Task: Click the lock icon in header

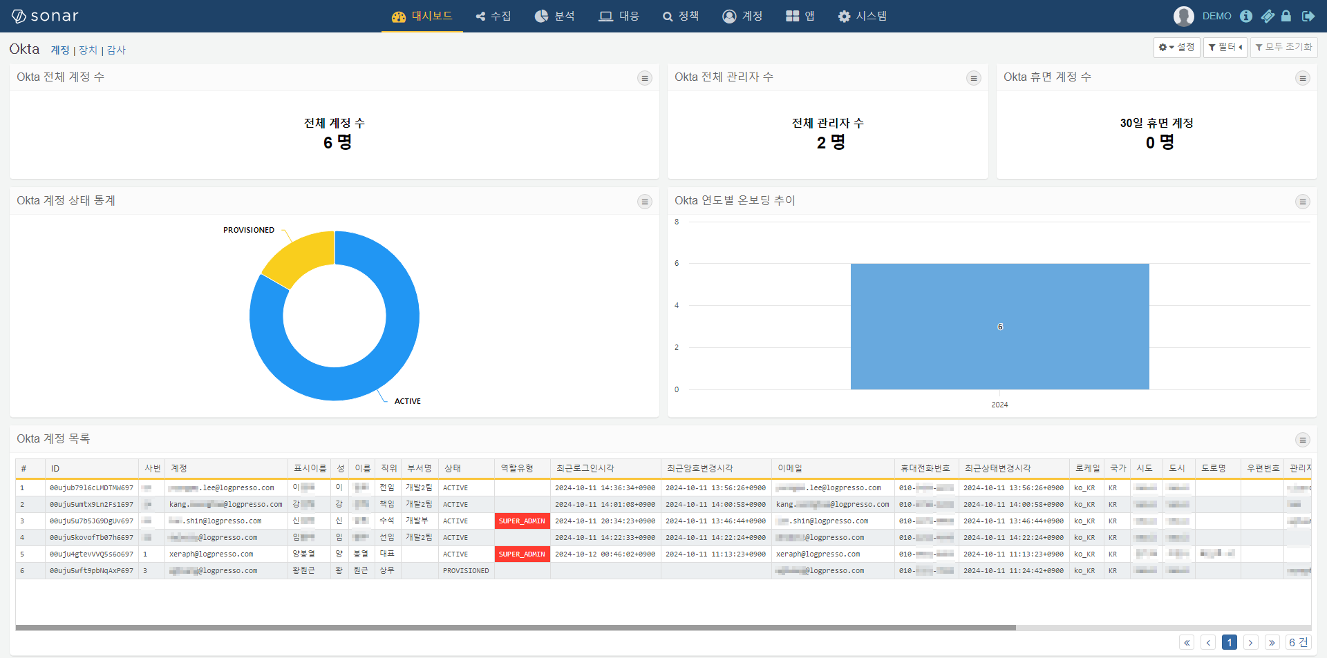Action: (1286, 16)
